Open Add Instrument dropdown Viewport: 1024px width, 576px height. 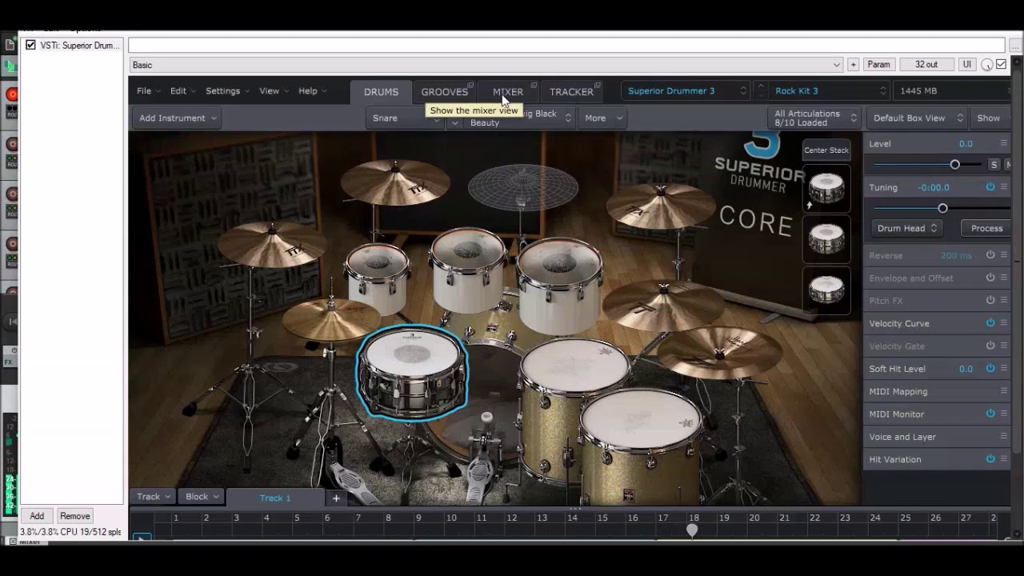(177, 118)
